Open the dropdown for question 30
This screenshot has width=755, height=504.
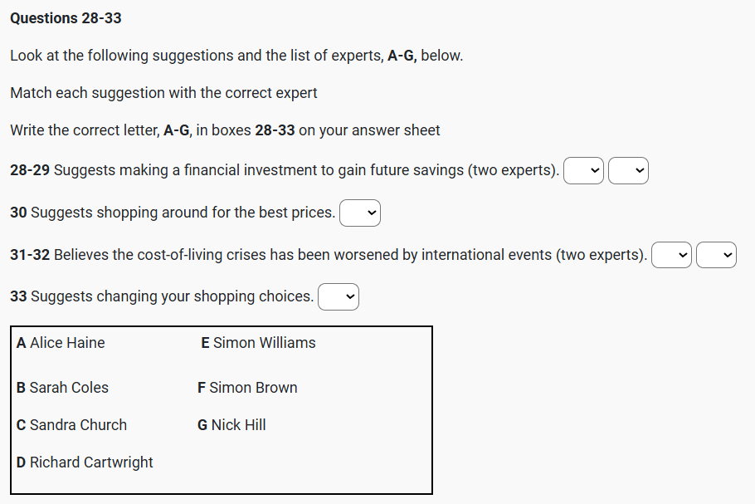360,213
